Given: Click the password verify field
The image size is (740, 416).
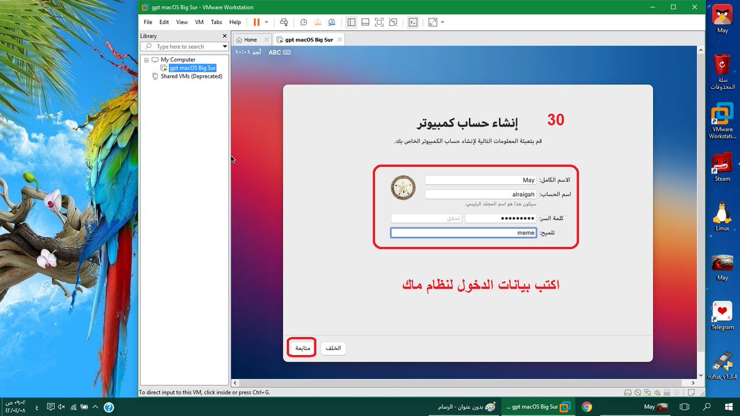Looking at the screenshot, I should coord(426,218).
